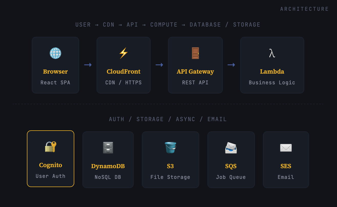Click the lightning bolt icon for CloudFront

point(123,53)
